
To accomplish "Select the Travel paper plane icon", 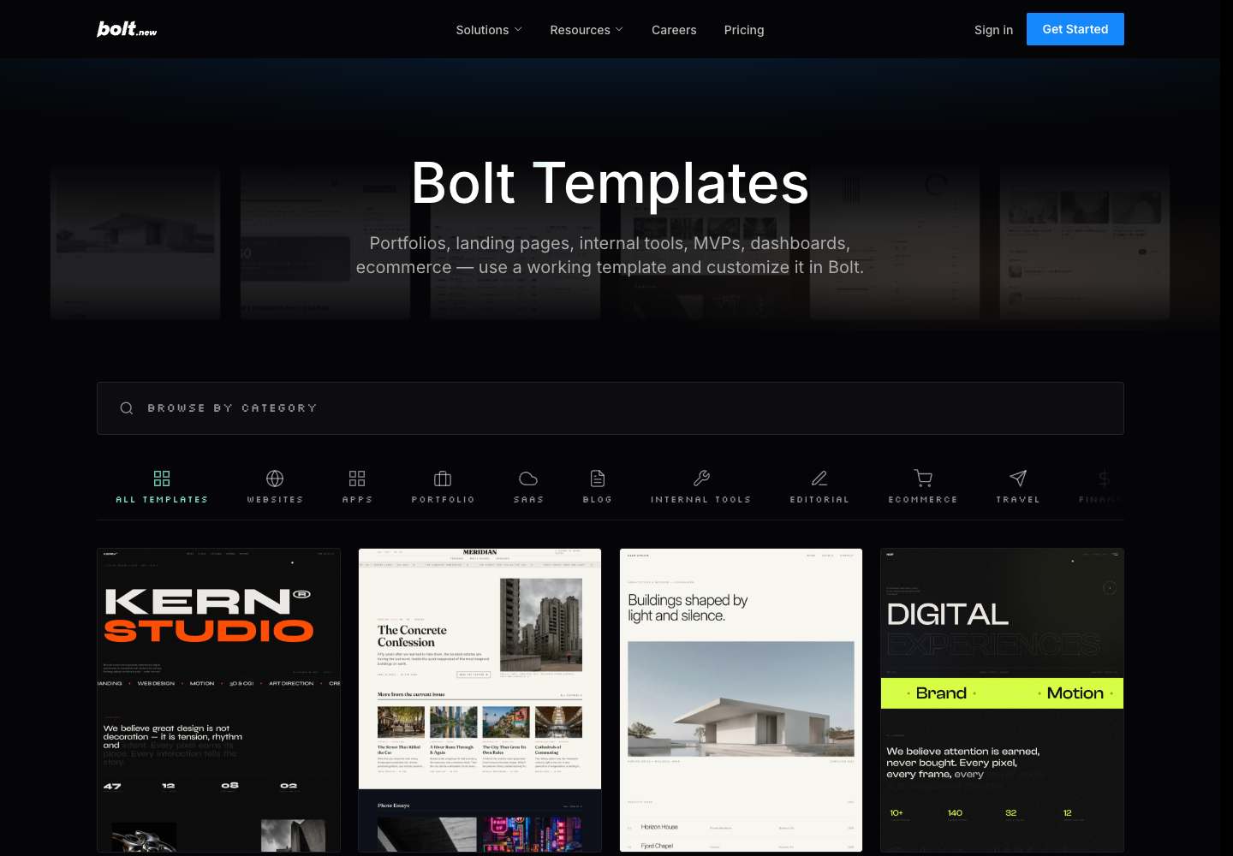I will [1018, 479].
